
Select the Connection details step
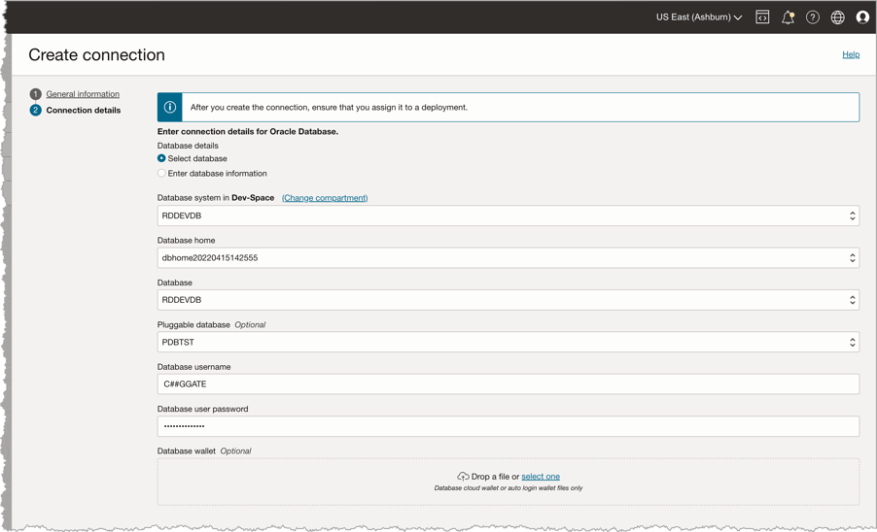[x=84, y=111]
